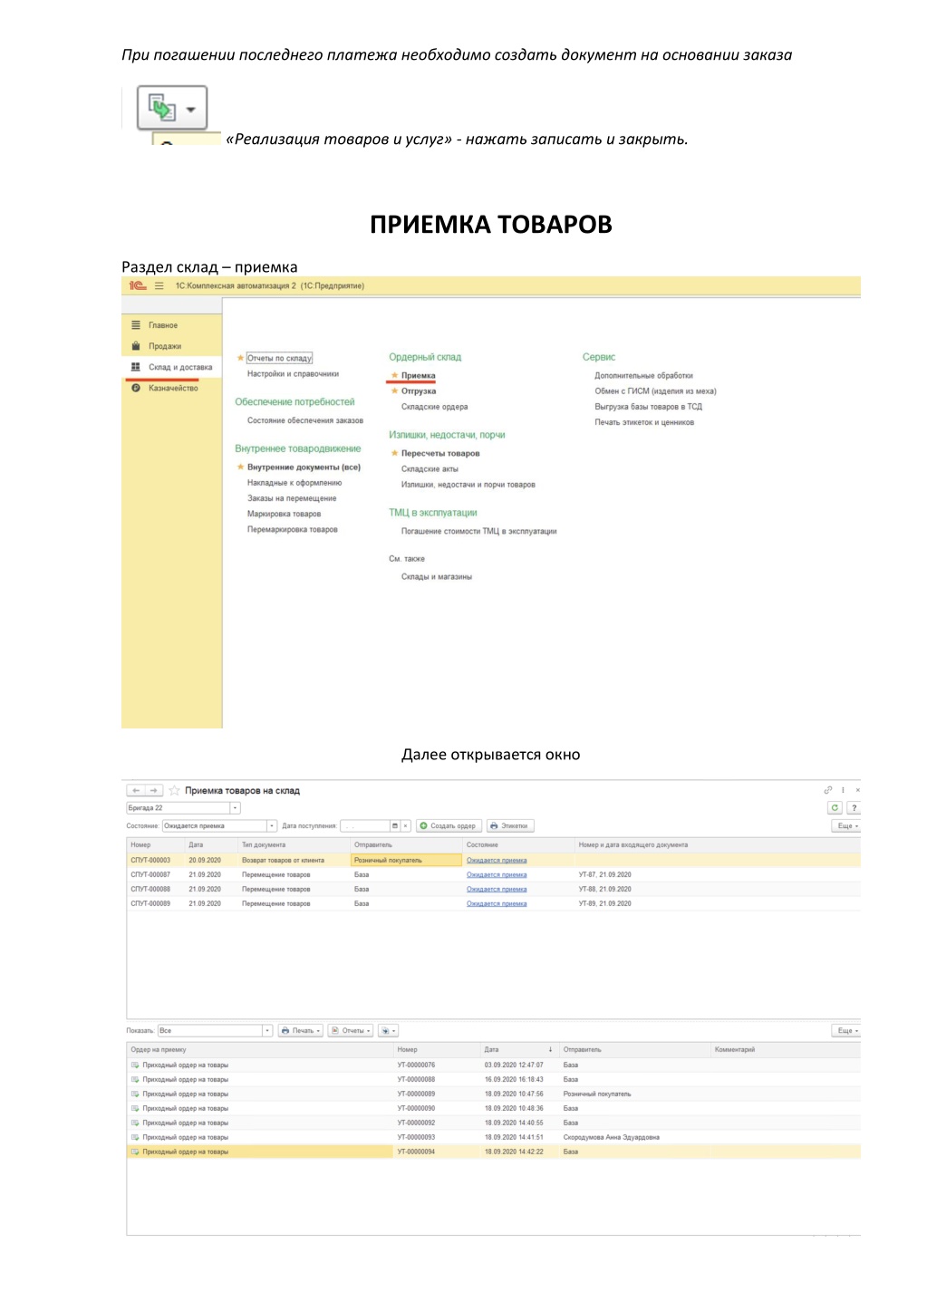Click the Казначейство section icon

coord(136,388)
